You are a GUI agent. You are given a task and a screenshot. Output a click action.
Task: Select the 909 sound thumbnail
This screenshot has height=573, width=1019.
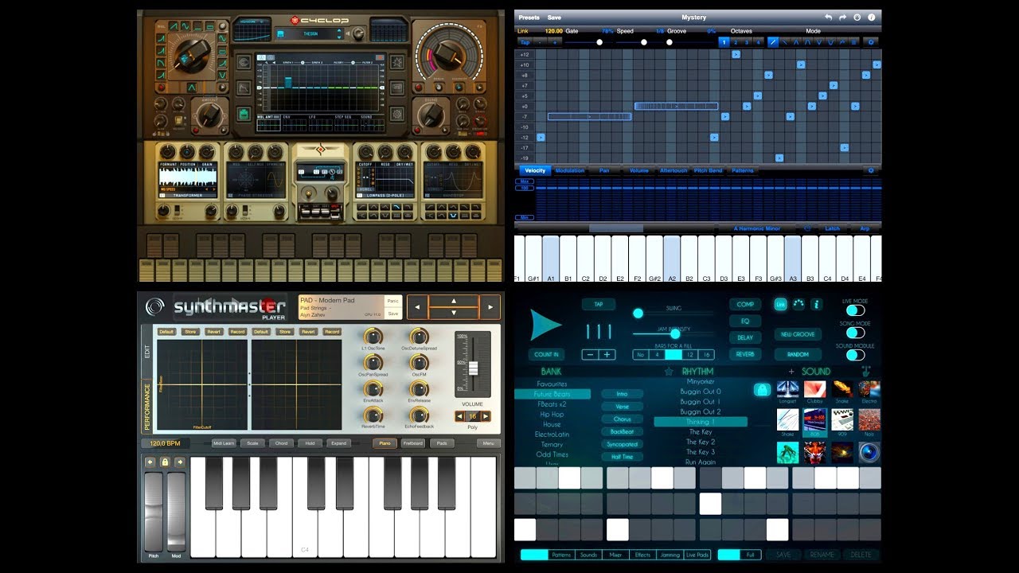click(x=842, y=421)
